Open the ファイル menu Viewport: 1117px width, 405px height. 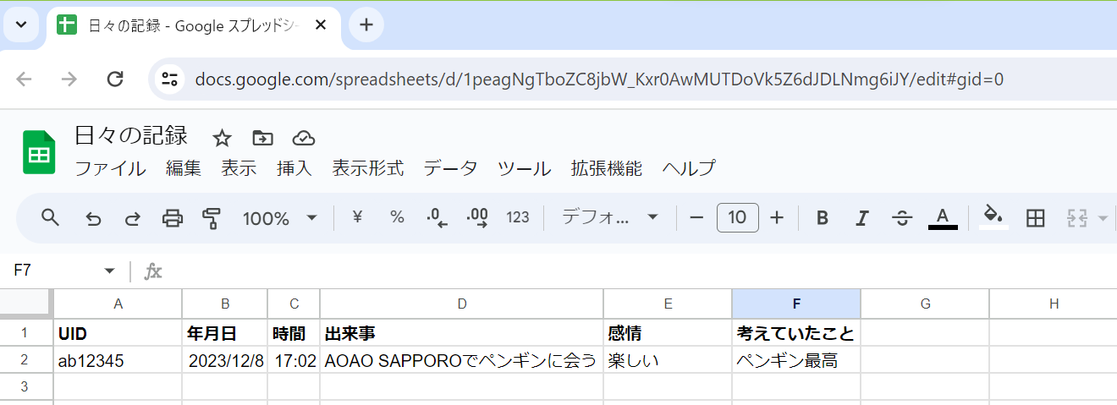tap(110, 168)
